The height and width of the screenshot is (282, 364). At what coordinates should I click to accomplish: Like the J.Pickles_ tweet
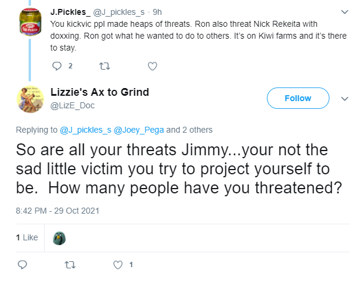pos(153,66)
